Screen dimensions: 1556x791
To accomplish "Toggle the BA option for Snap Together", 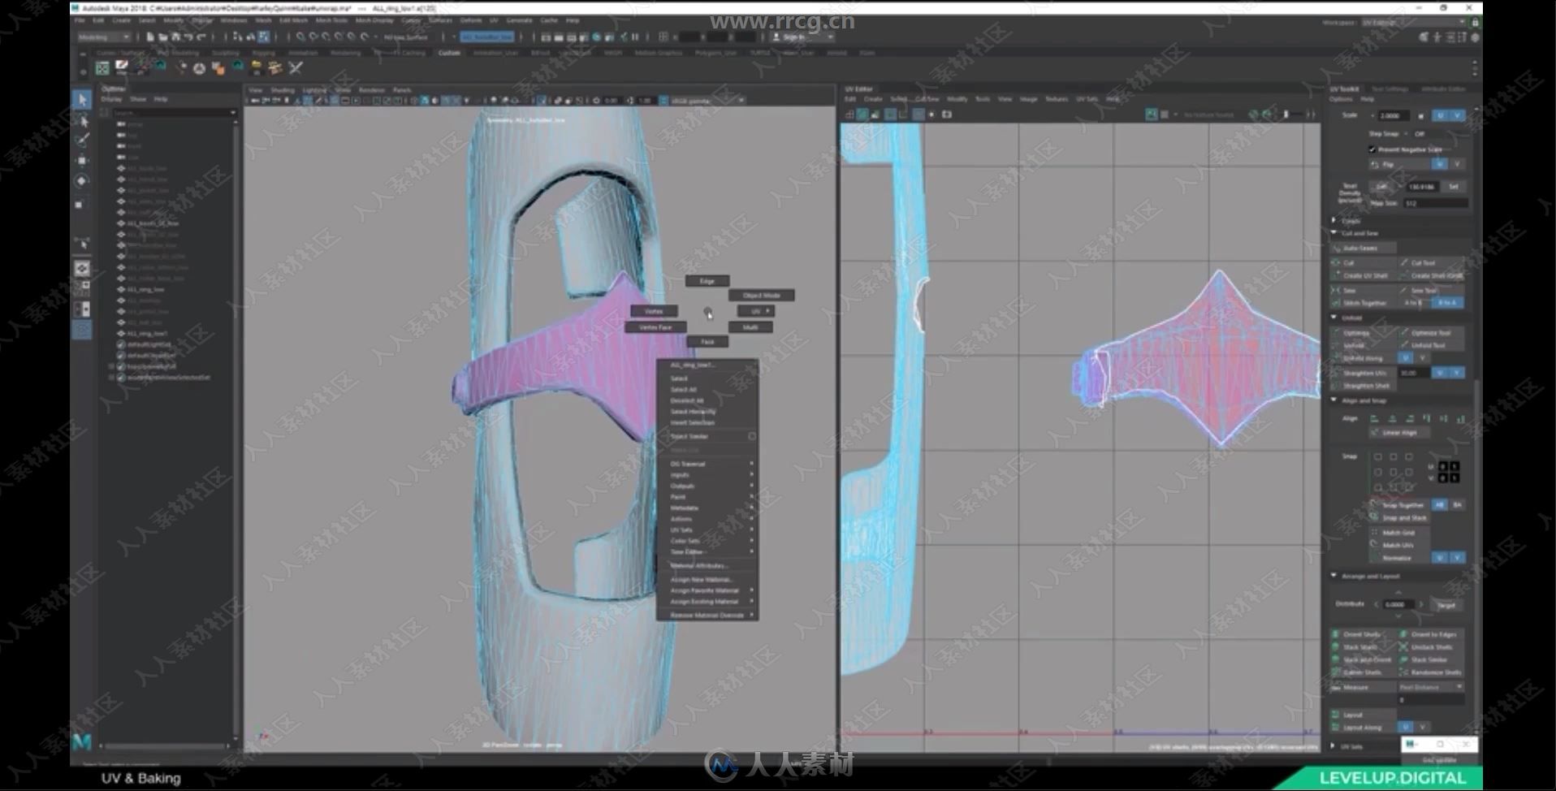I will click(x=1457, y=505).
